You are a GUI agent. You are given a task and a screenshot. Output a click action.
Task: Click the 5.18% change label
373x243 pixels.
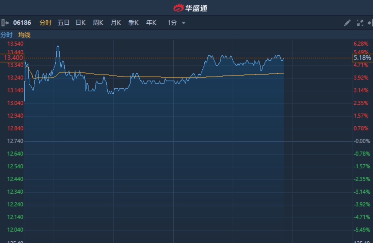click(362, 58)
